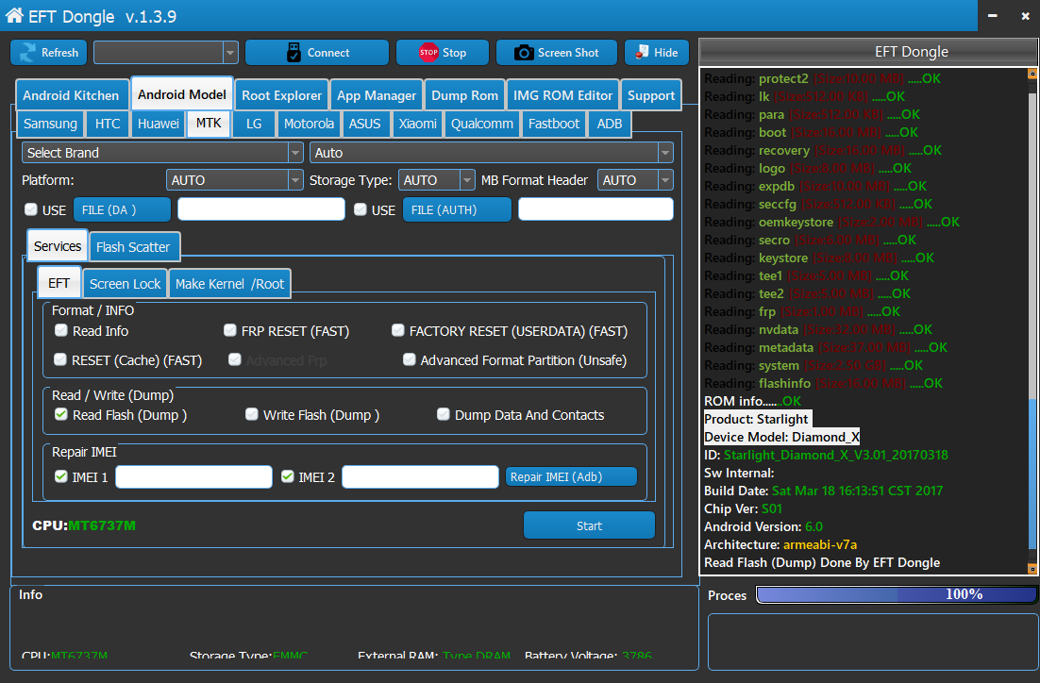
Task: Select the Huawei brand tab
Action: click(159, 124)
